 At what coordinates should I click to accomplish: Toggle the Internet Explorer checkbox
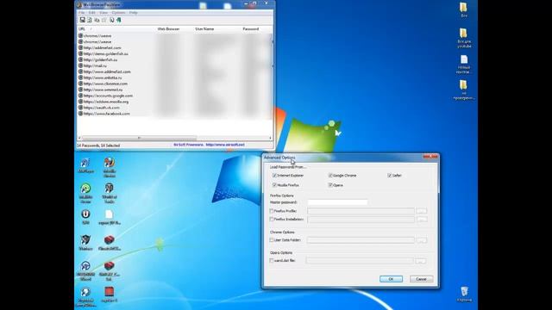pyautogui.click(x=274, y=175)
